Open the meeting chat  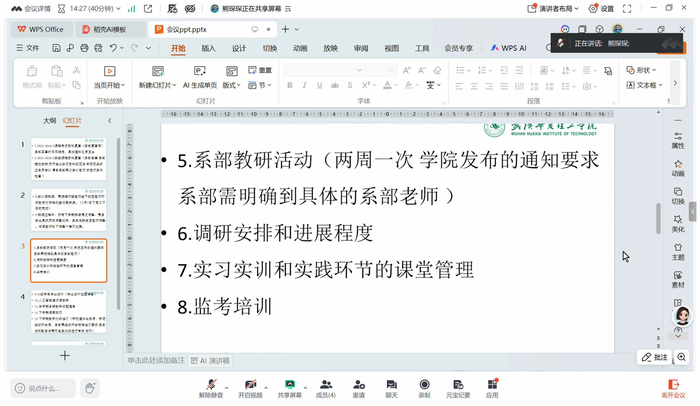(391, 389)
